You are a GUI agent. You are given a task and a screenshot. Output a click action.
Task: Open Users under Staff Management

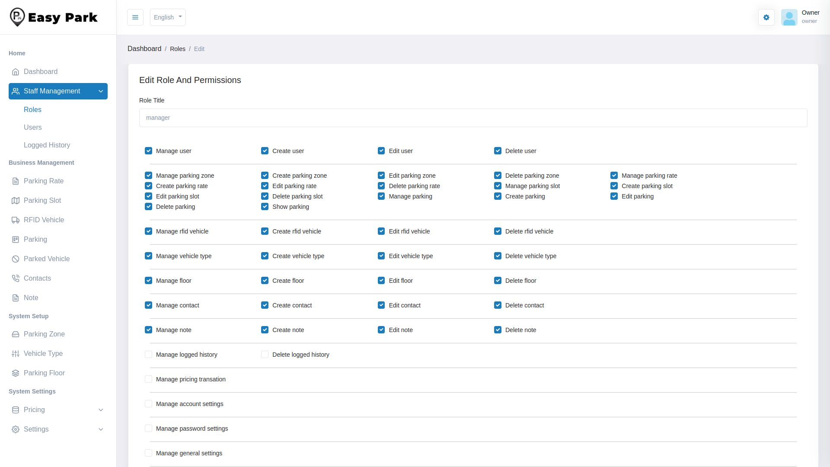33,128
